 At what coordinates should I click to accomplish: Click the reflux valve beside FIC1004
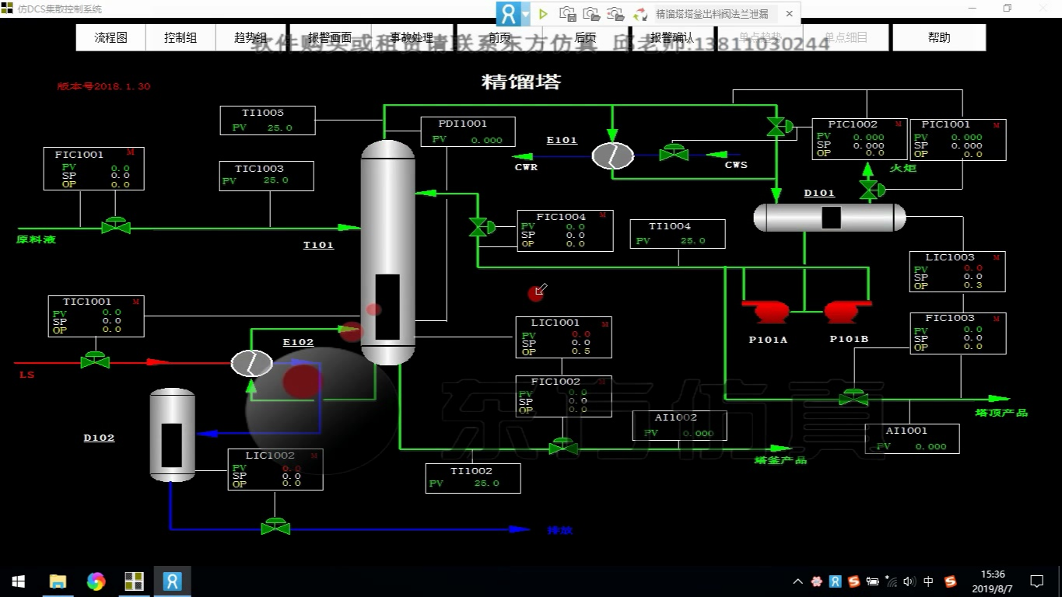coord(482,227)
